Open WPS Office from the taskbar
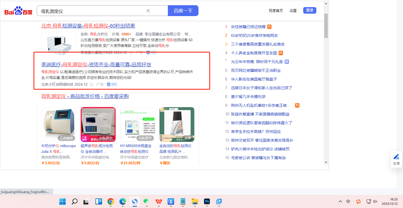This screenshot has height=208, width=403. pyautogui.click(x=159, y=202)
